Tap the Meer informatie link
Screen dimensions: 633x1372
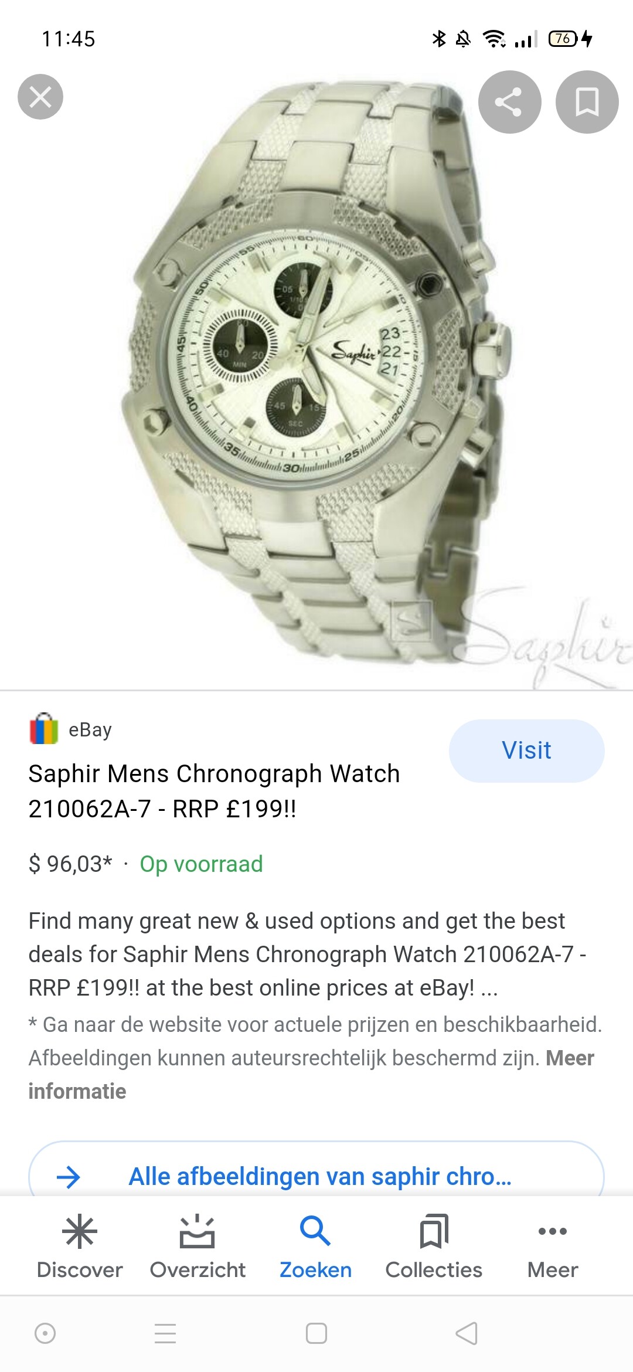311,1075
